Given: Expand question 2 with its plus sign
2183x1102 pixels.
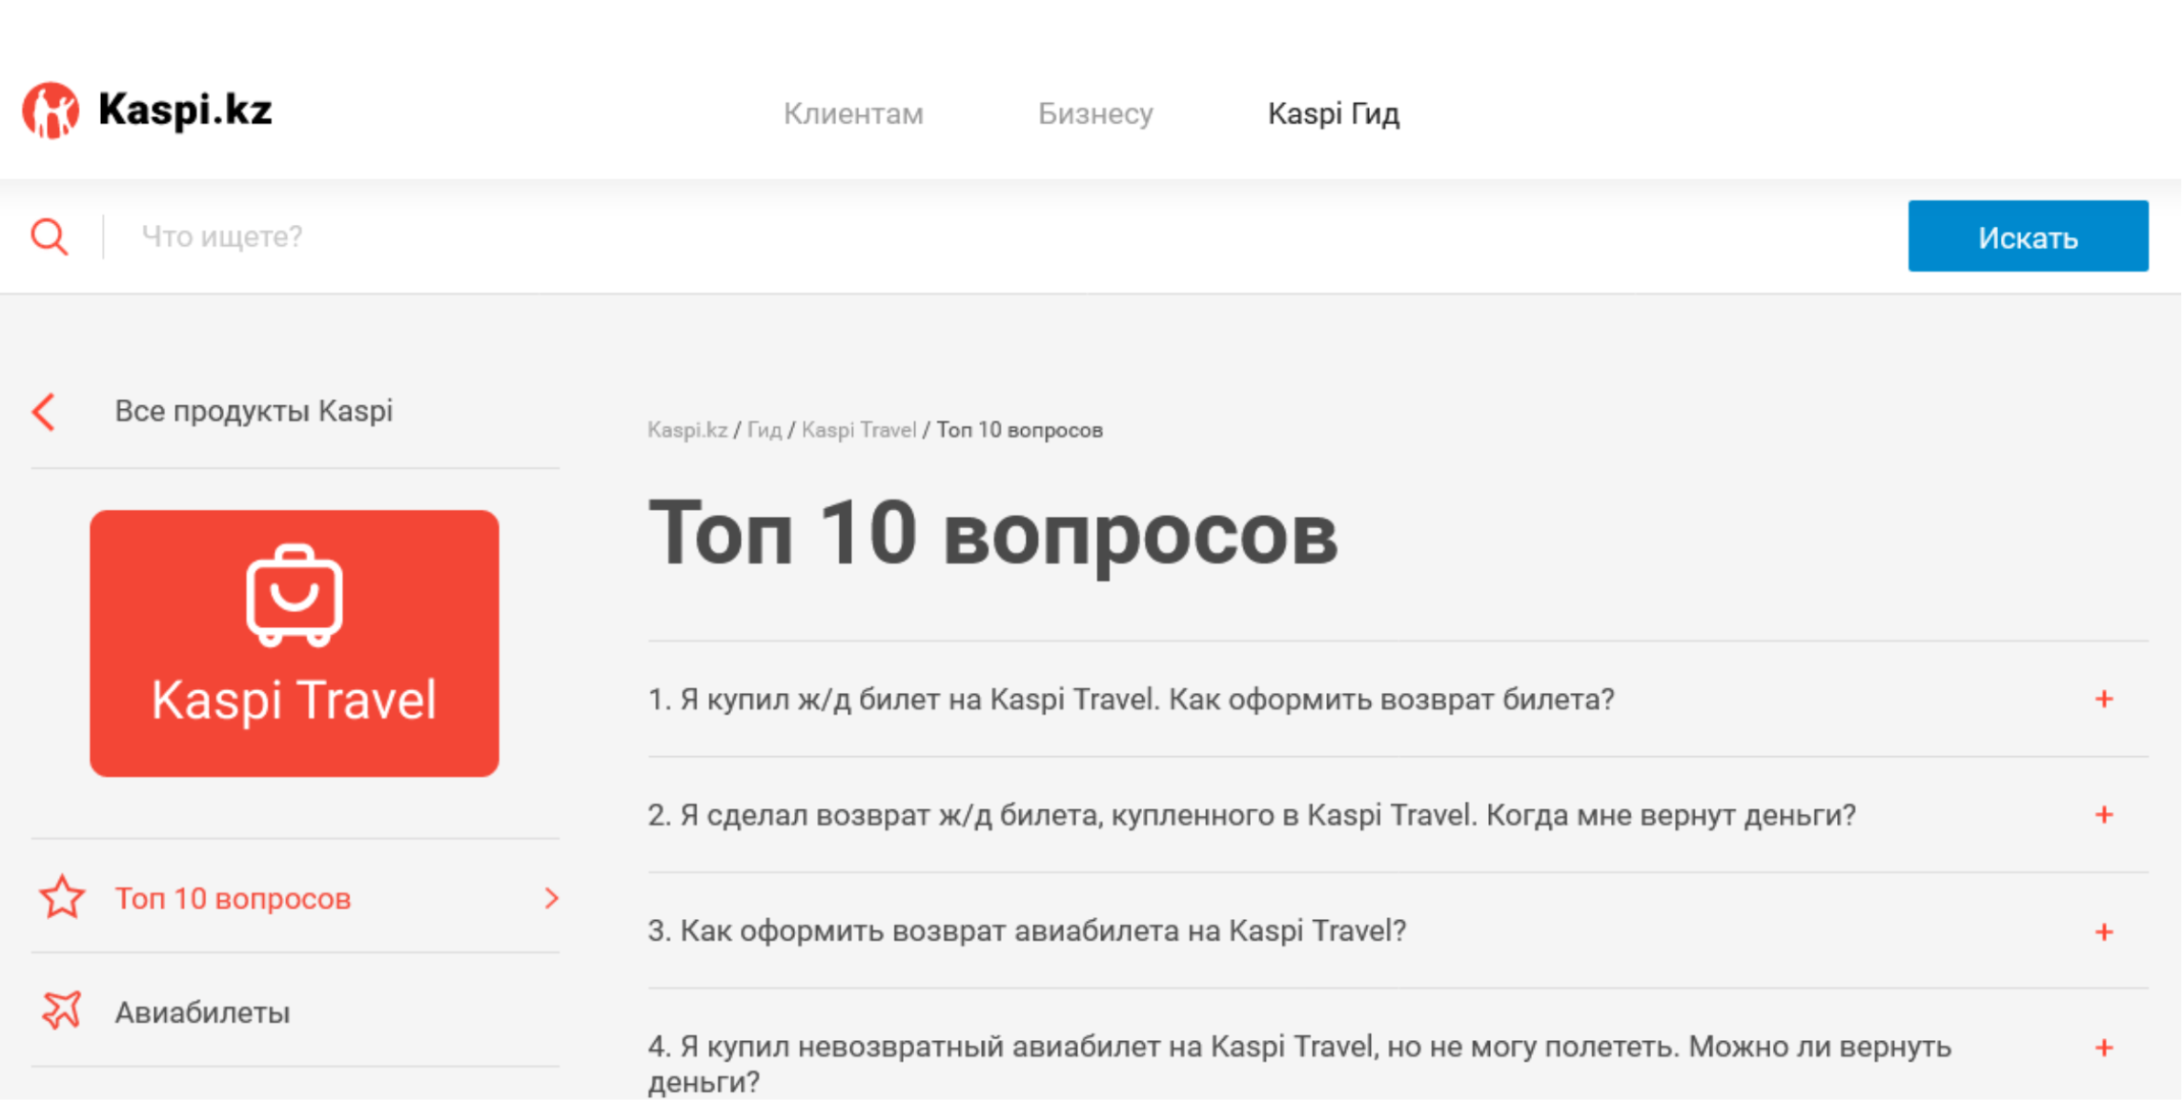Looking at the screenshot, I should 2104,815.
